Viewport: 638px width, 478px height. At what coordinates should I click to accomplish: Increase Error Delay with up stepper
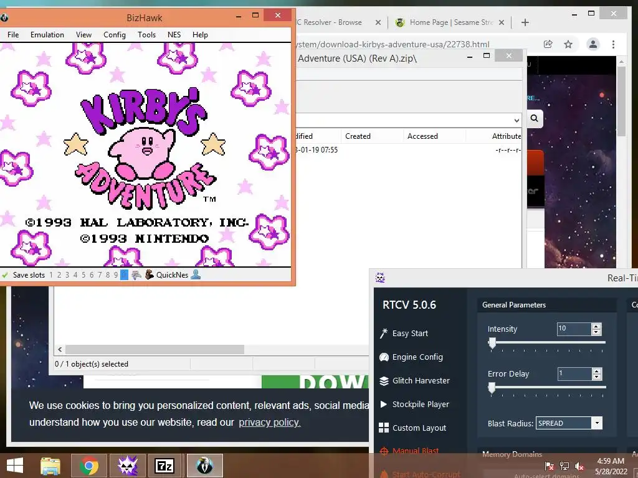tap(596, 371)
